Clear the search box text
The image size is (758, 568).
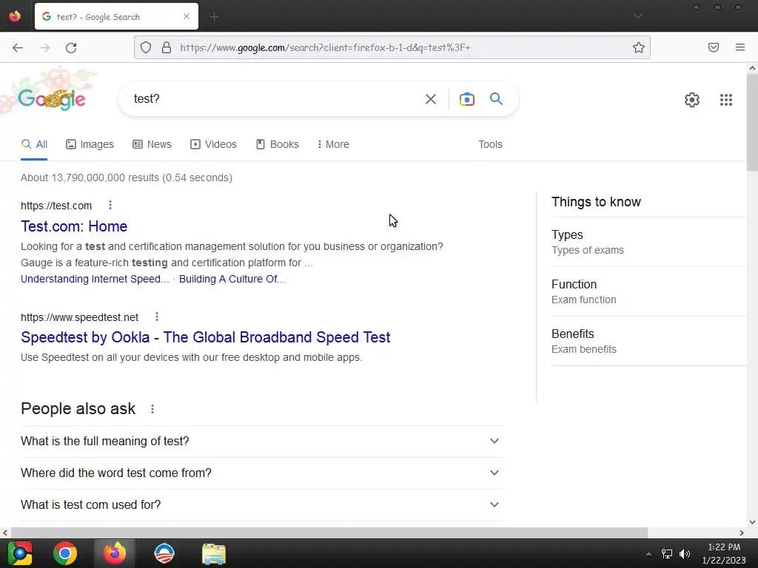tap(431, 99)
